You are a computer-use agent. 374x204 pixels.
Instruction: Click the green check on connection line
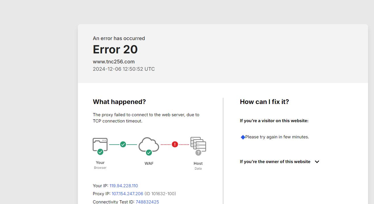(123, 144)
